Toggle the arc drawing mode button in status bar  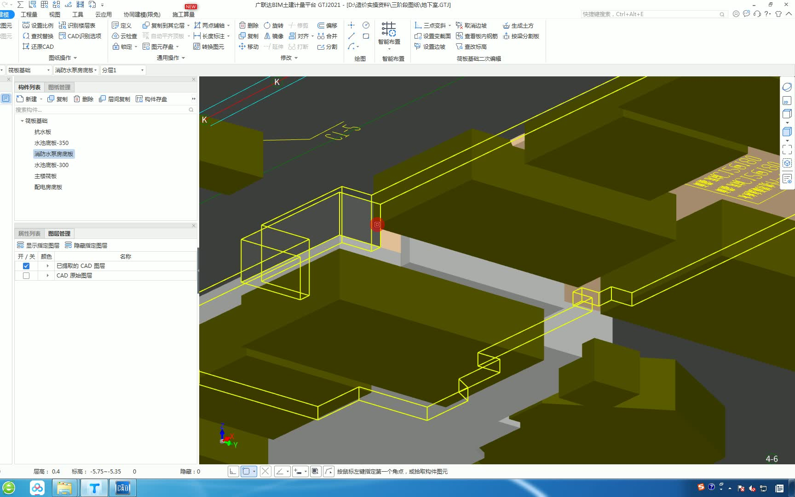click(329, 471)
